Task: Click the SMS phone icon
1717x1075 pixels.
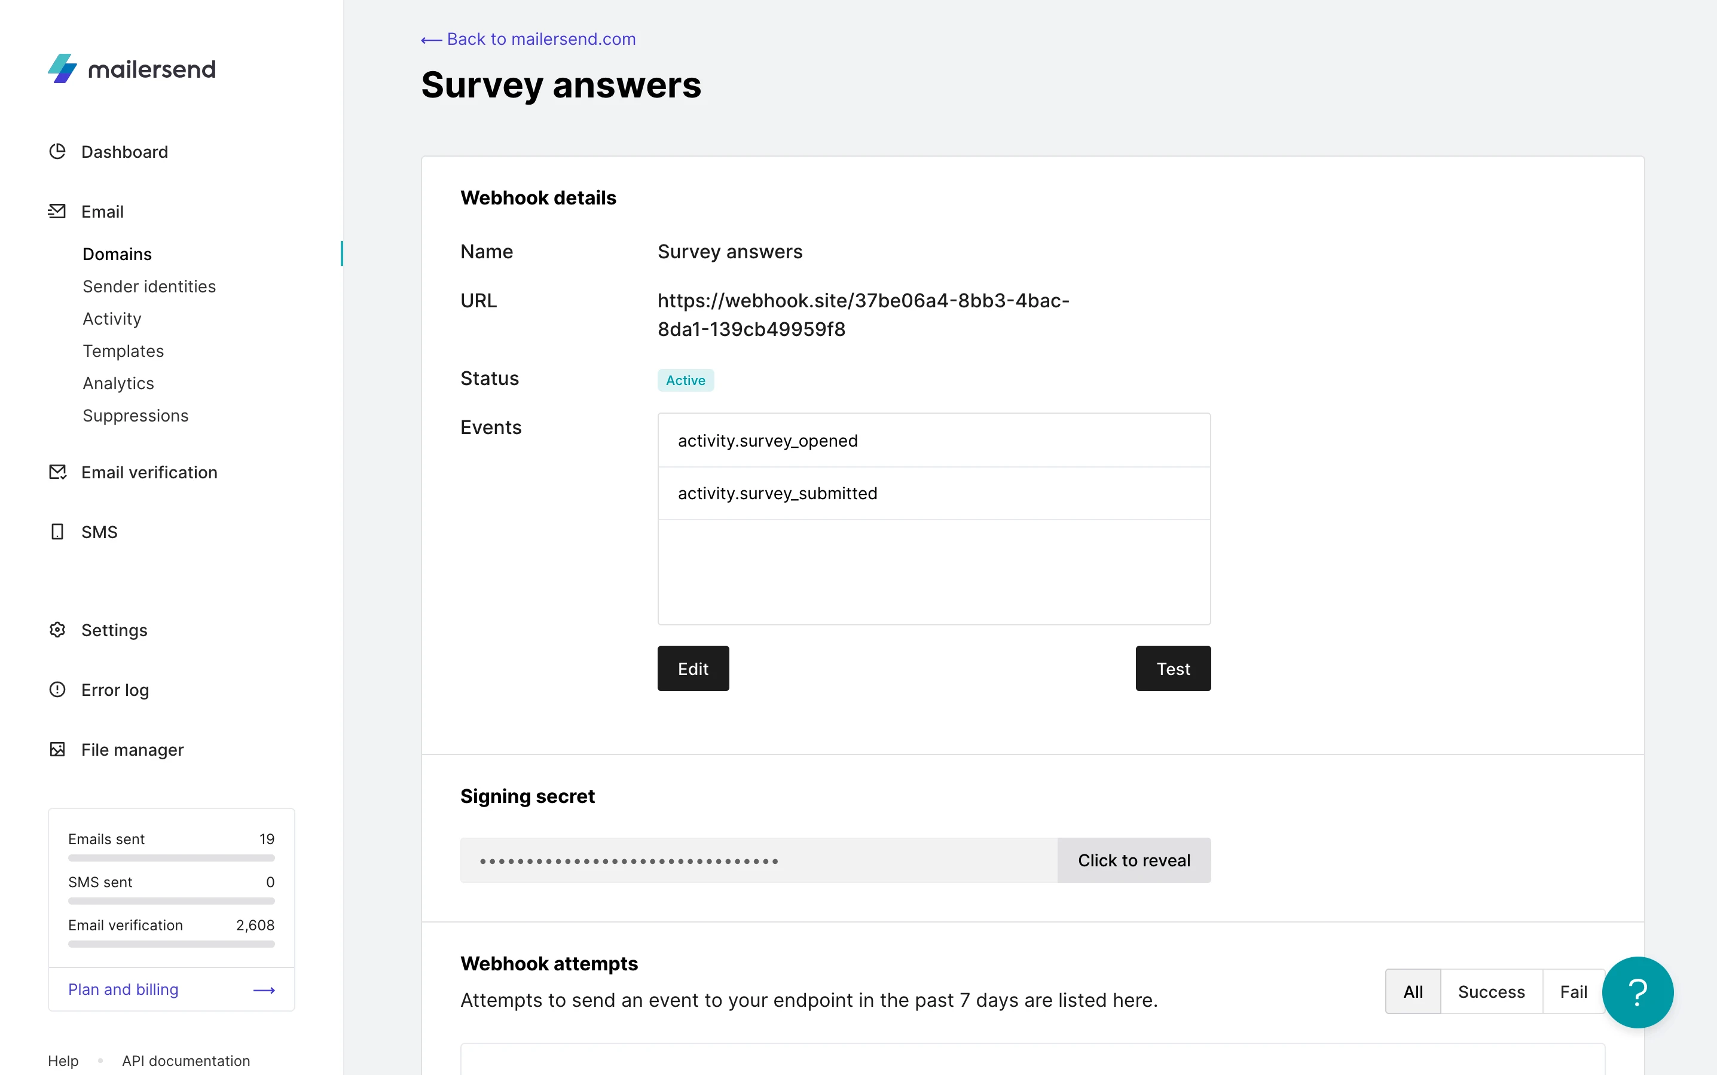Action: 57,532
